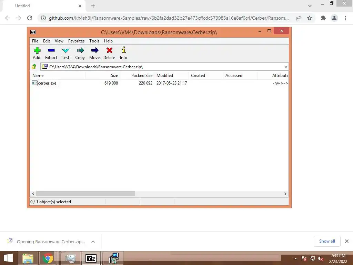Click the 7-Zip horizontal scrollbar thumb
The image size is (353, 265).
(x=85, y=194)
